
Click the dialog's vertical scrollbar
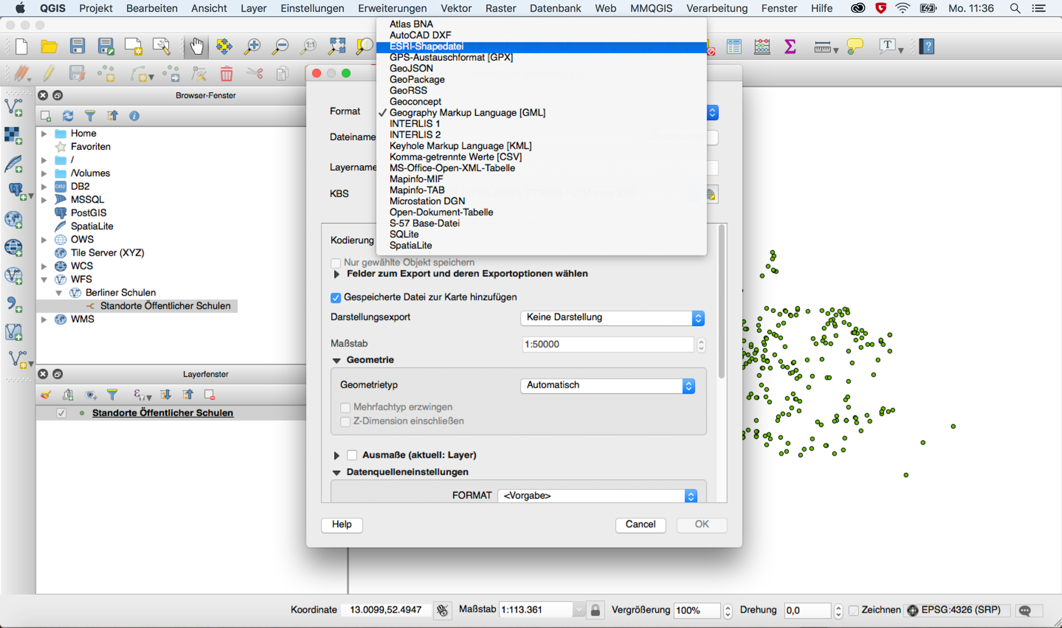point(721,302)
